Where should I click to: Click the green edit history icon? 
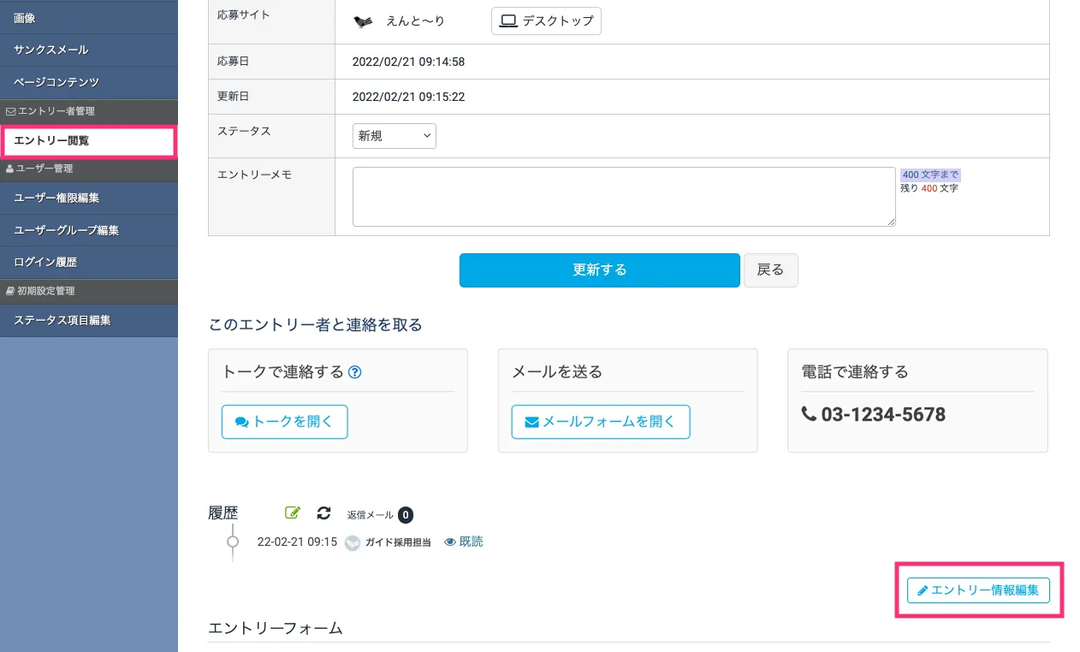[x=293, y=513]
